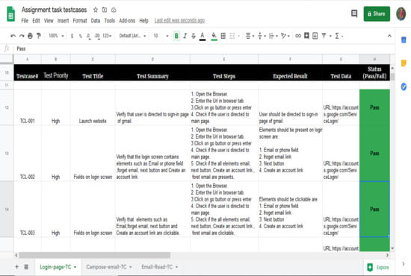The image size is (411, 276).
Task: Toggle Strikethrough formatting
Action: (x=194, y=36)
